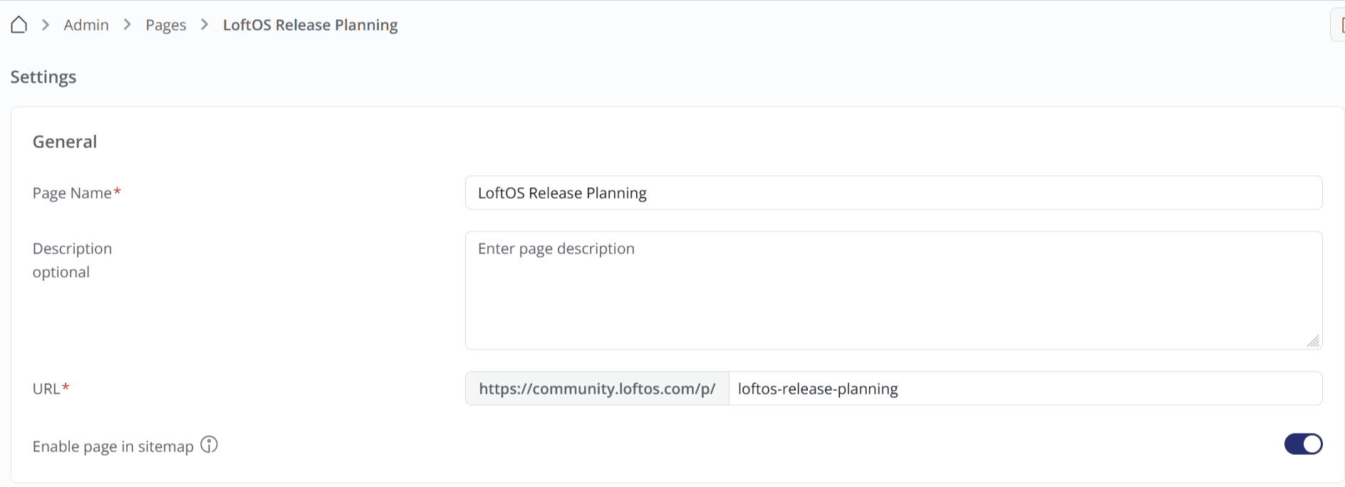Image resolution: width=1345 pixels, height=487 pixels.
Task: Click the home icon in the breadcrumb
Action: click(19, 25)
